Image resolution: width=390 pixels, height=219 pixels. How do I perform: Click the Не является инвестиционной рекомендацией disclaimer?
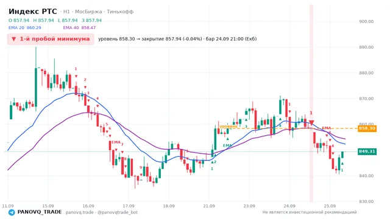(310, 212)
